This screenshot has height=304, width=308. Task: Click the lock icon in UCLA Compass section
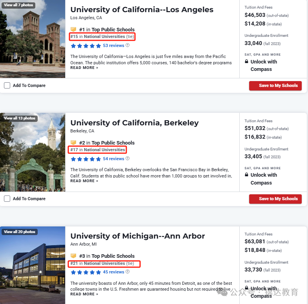click(x=246, y=62)
